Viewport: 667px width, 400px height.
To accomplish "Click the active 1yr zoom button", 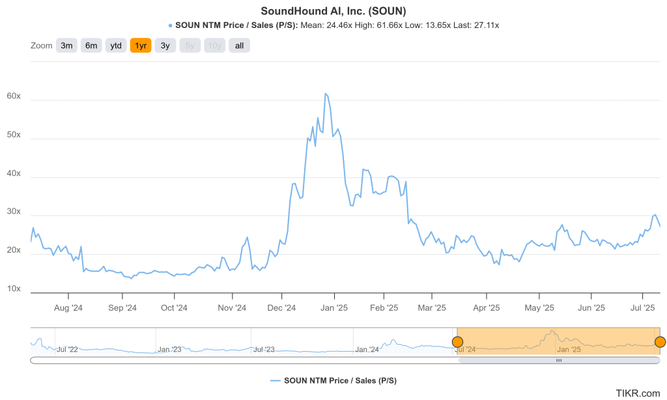I will (141, 45).
